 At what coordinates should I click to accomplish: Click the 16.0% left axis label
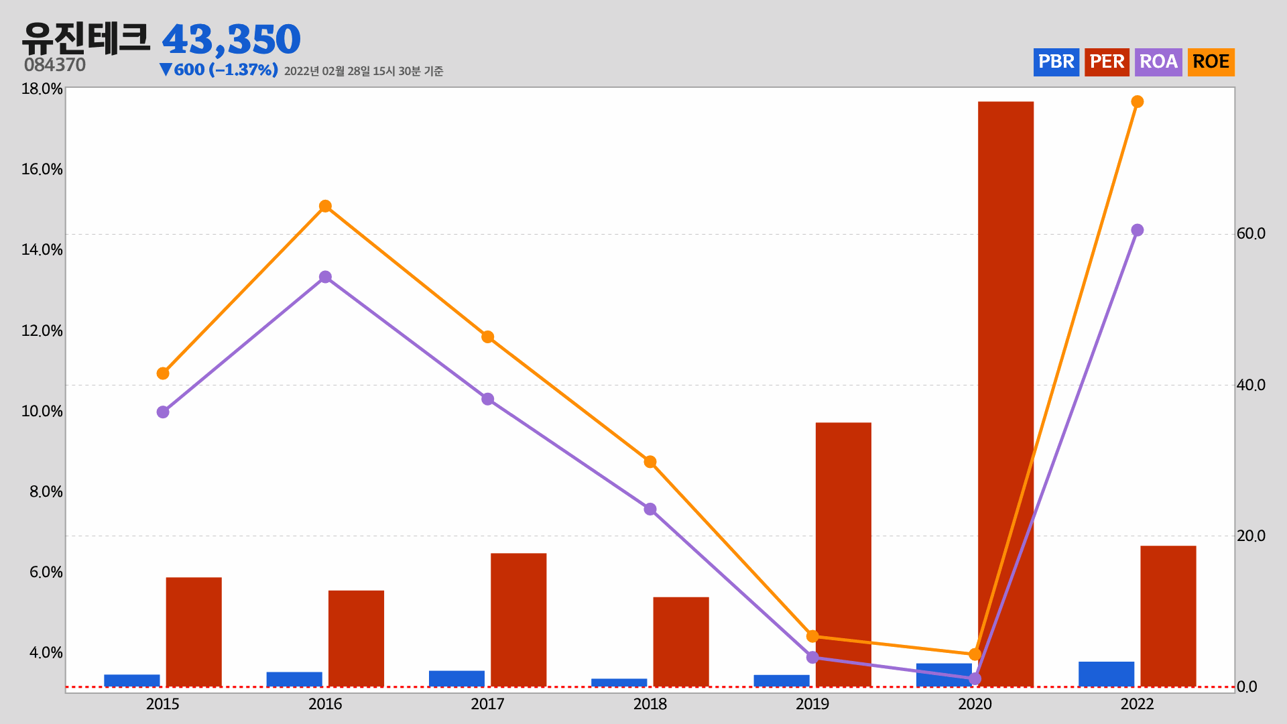[x=42, y=170]
